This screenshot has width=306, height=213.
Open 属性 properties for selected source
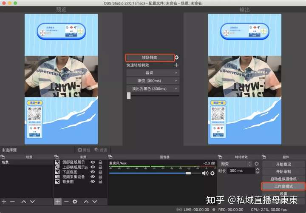(84, 150)
